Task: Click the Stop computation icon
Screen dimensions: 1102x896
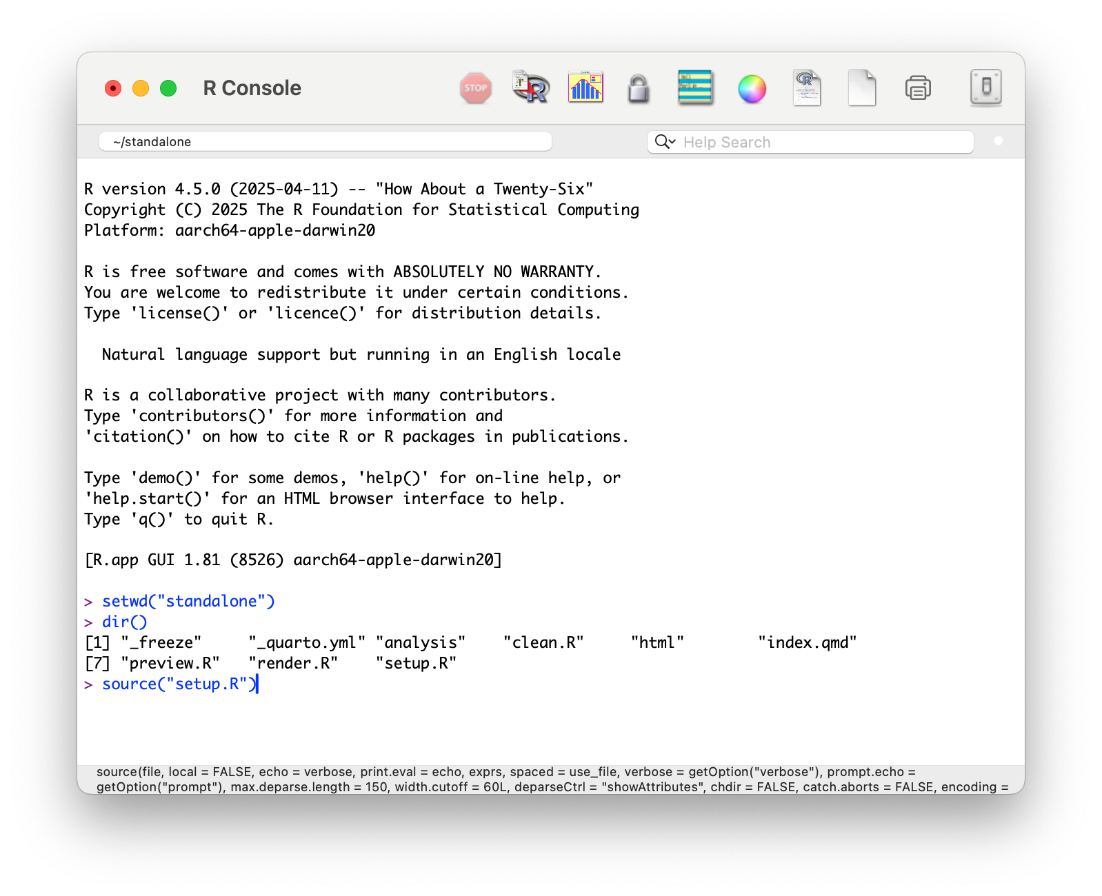Action: 475,88
